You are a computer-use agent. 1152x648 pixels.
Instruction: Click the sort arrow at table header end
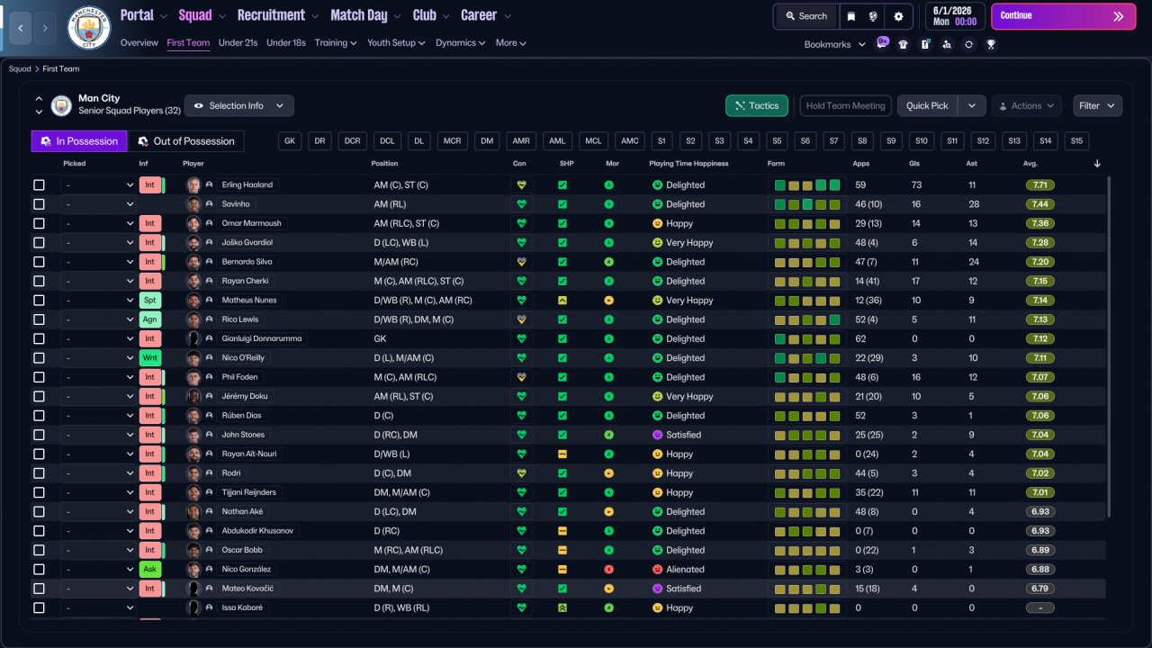1097,164
